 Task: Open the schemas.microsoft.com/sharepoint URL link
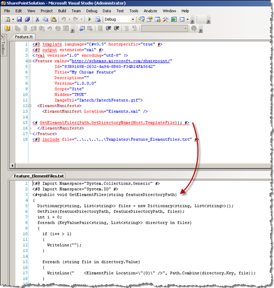[x=120, y=61]
